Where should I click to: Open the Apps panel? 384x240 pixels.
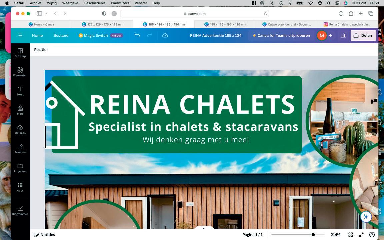20,187
